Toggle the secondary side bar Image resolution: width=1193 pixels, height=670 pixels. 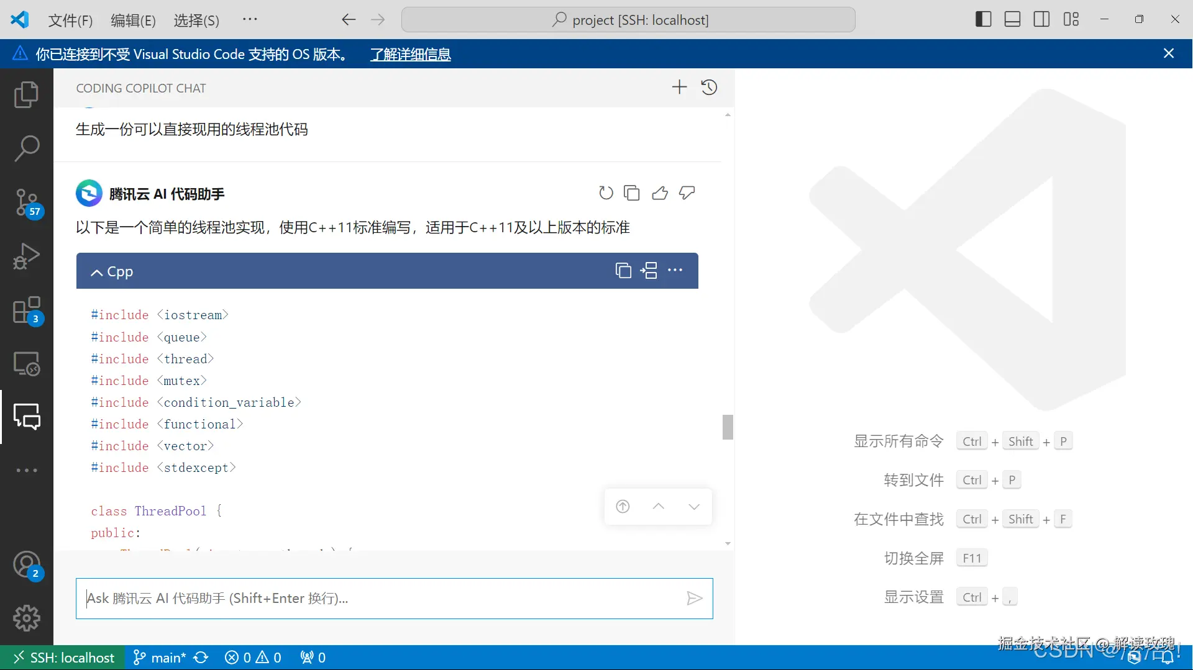1041,19
